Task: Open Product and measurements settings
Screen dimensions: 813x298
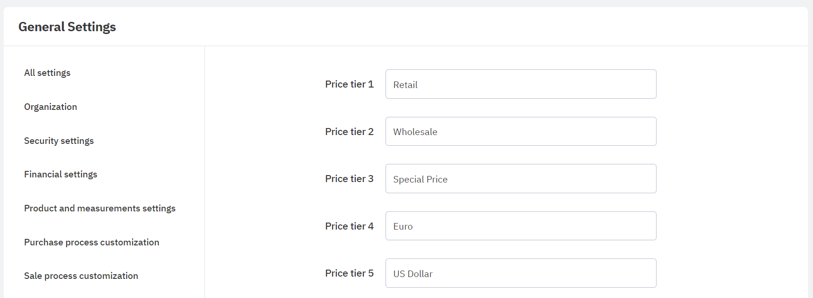Action: pyautogui.click(x=100, y=209)
